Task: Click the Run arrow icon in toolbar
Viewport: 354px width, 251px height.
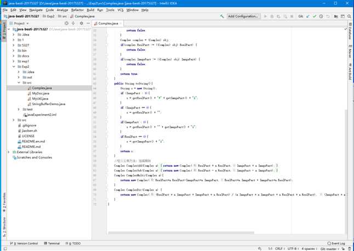Action: [x=265, y=16]
